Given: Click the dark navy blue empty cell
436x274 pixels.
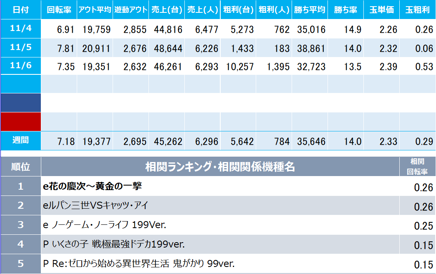Looking at the screenshot, I should [x=20, y=103].
